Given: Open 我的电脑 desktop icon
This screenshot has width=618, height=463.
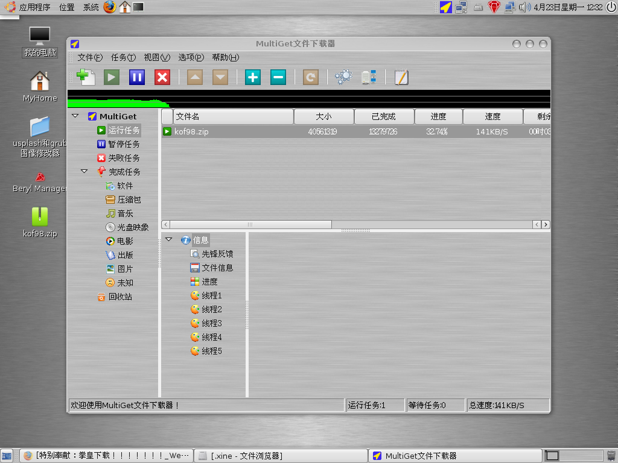Looking at the screenshot, I should click(x=40, y=42).
